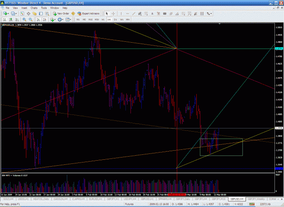Pick the Vertical Line drawing tool
Viewport: 284px width, 207px height.
click(x=121, y=14)
